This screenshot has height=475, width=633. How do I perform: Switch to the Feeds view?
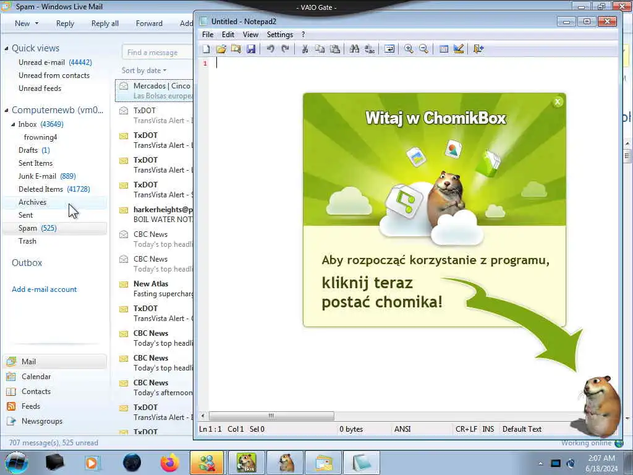[31, 406]
